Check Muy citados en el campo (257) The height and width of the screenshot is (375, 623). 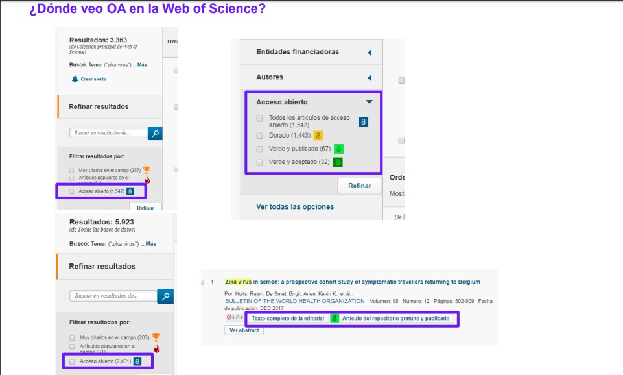[71, 171]
